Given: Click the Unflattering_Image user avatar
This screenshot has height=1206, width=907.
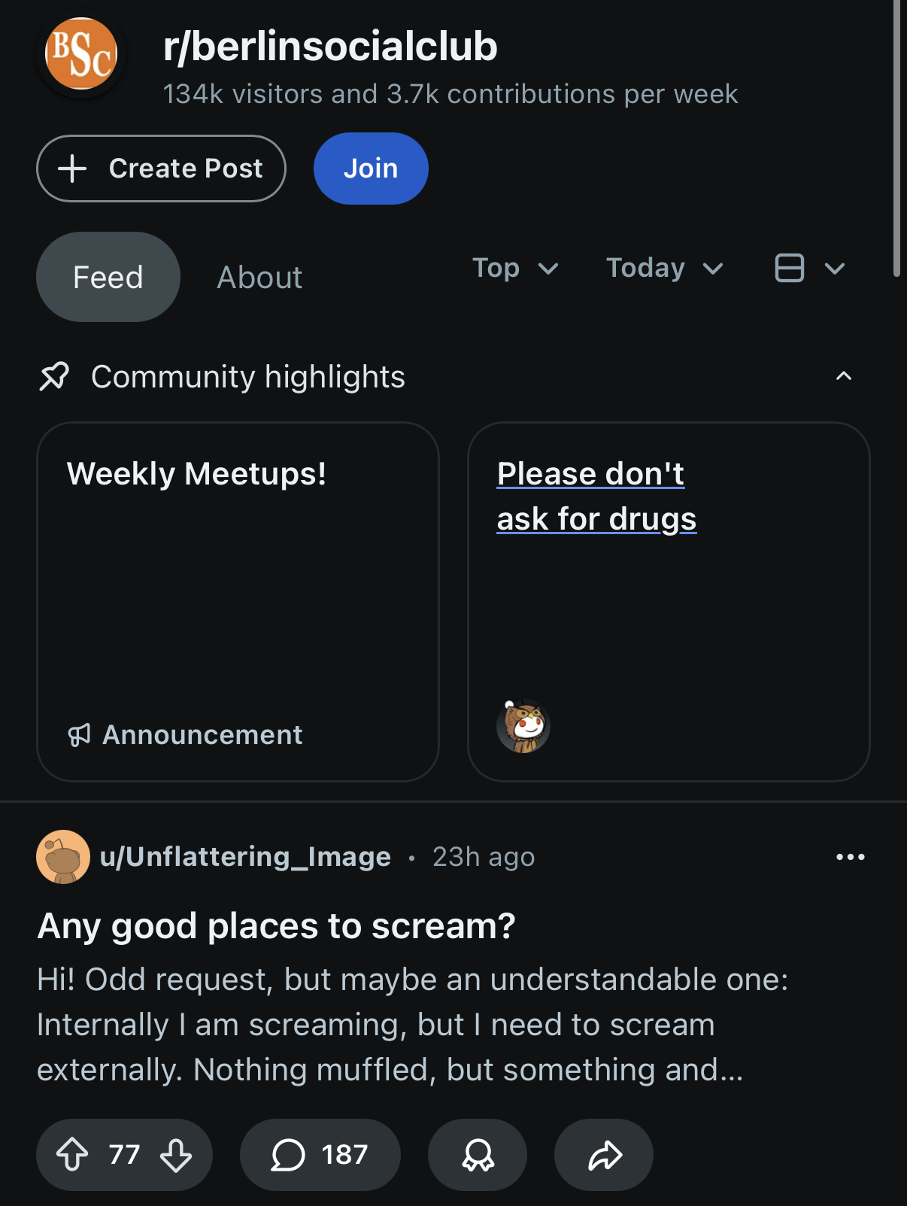Looking at the screenshot, I should (x=63, y=857).
